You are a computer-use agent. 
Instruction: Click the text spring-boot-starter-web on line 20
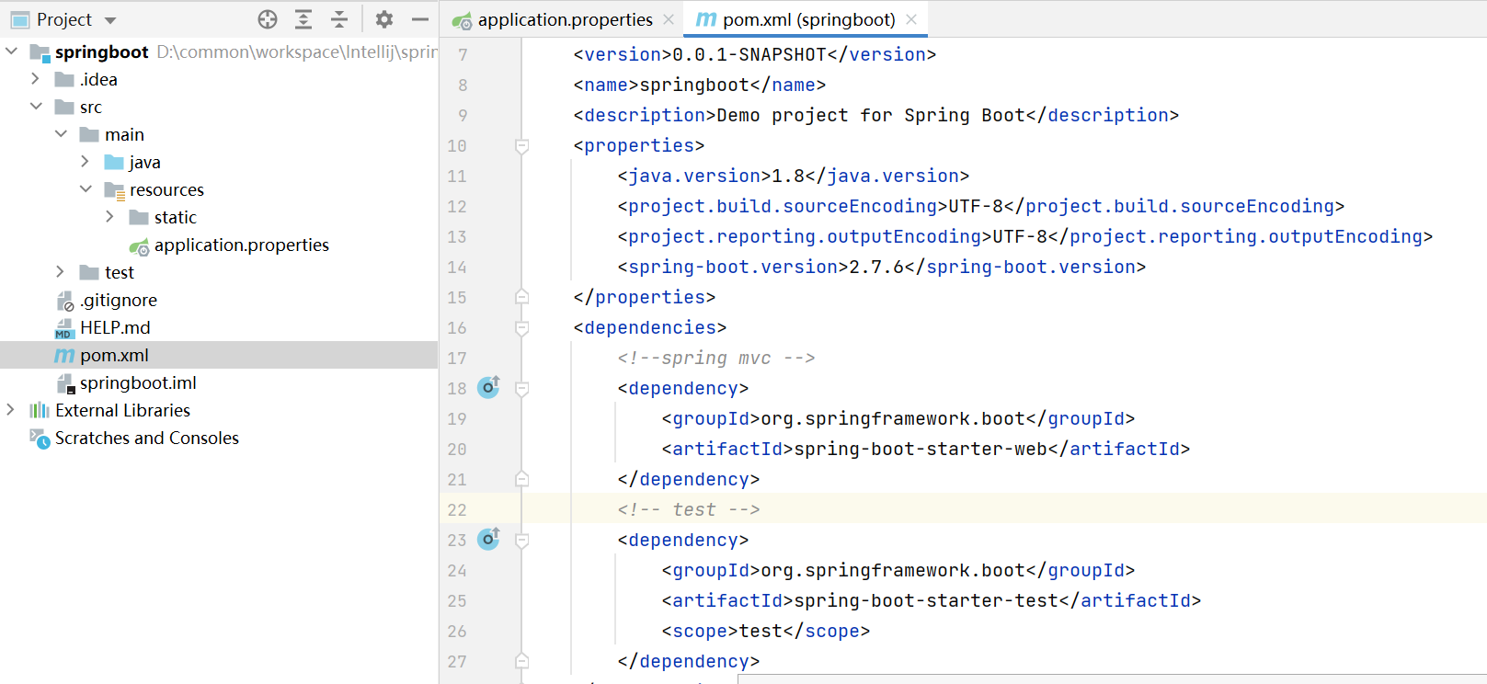(921, 449)
